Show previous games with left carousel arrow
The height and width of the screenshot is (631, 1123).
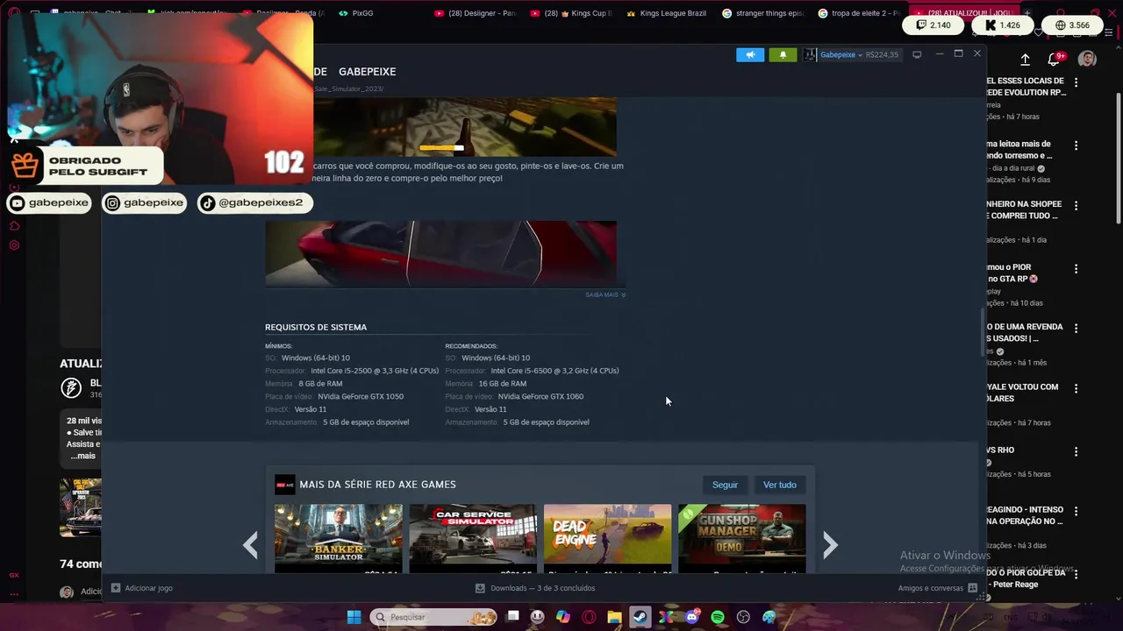pos(251,545)
